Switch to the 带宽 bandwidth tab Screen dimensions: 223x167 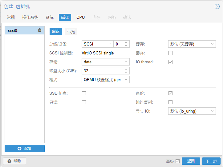[x=71, y=31]
